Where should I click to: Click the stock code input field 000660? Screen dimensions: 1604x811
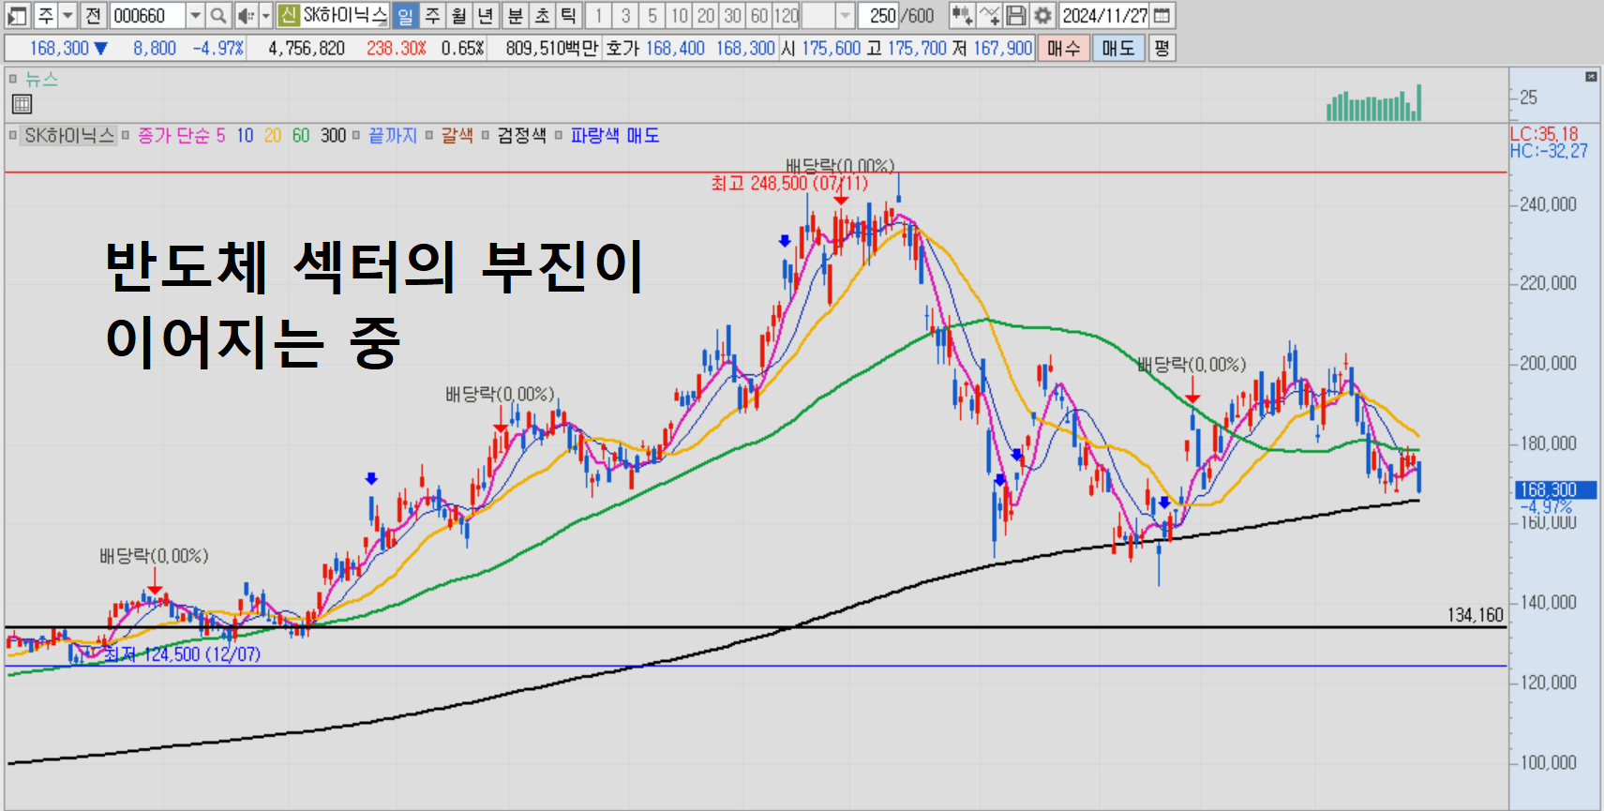tap(147, 15)
